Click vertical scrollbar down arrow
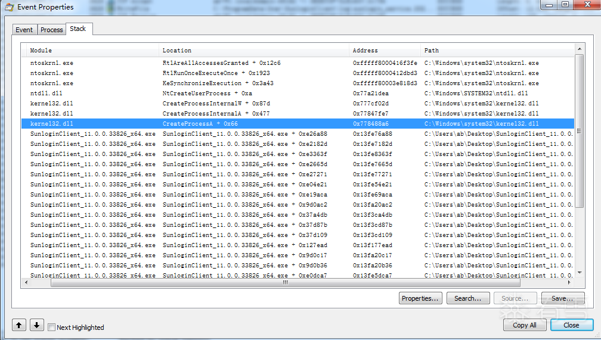 pyautogui.click(x=580, y=272)
